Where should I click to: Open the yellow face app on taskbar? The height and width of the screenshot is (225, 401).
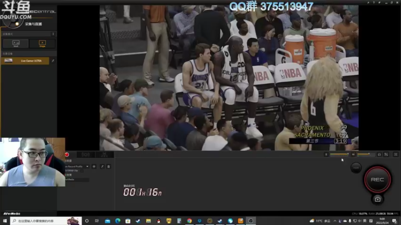point(169,221)
